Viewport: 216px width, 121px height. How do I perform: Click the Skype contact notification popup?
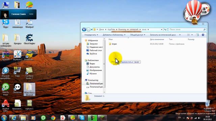pos(18,14)
